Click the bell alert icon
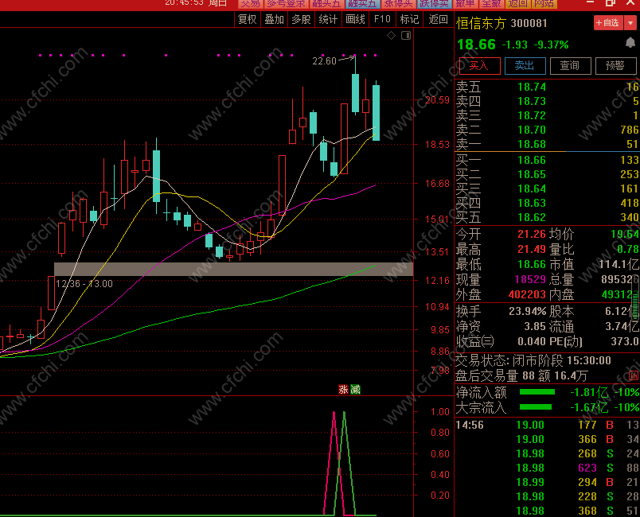Image resolution: width=640 pixels, height=517 pixels. click(630, 42)
